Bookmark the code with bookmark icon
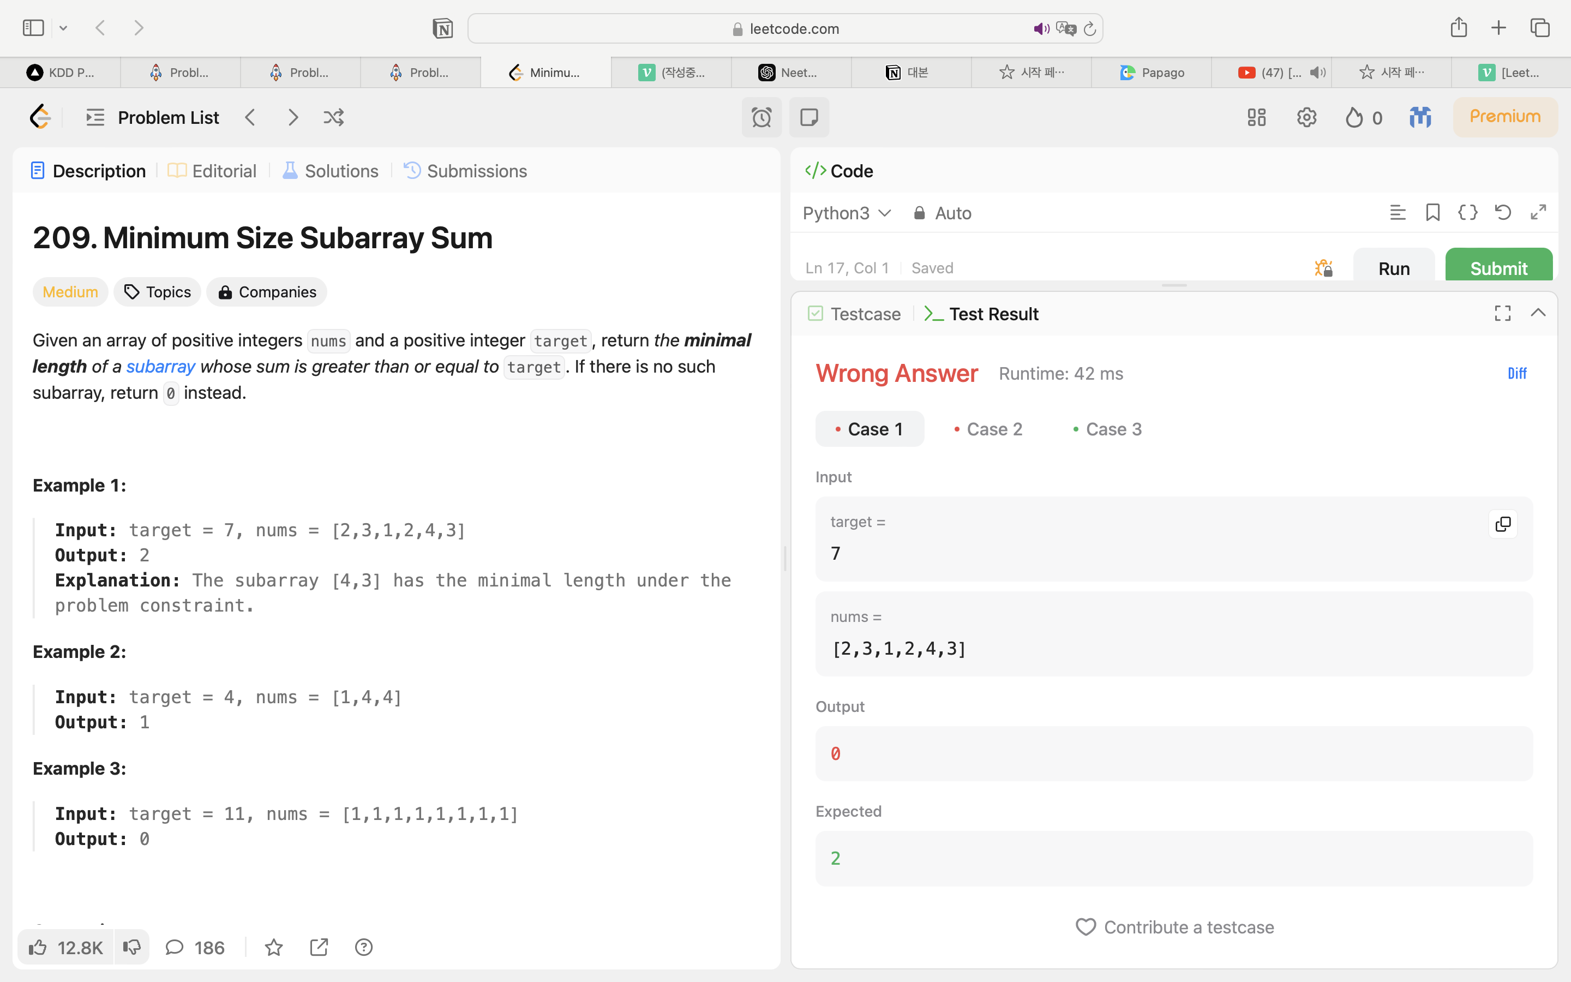 click(x=1433, y=212)
